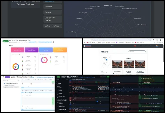165x113 pixels.
Task: Click the blue summary card in report
Action: pyautogui.click(x=46, y=50)
